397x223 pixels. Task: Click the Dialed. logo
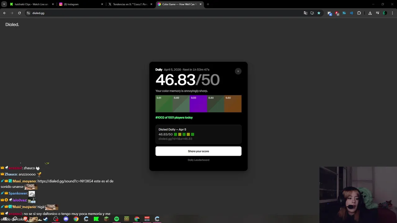12,24
